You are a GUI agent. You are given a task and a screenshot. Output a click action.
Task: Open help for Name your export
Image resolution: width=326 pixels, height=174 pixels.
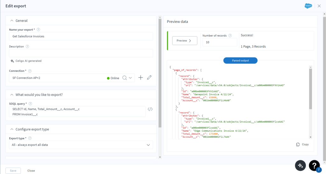38,30
